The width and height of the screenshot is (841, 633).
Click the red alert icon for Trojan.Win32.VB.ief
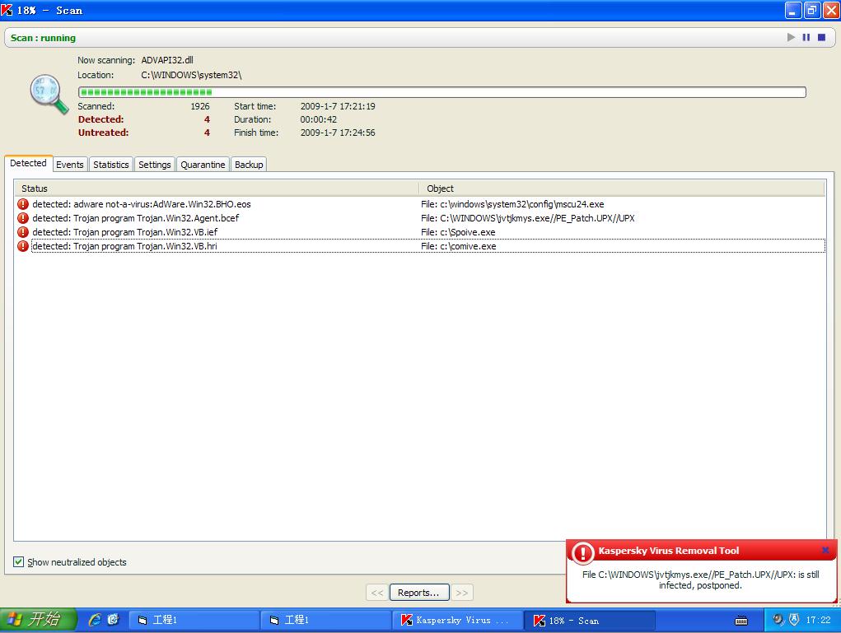(x=22, y=232)
